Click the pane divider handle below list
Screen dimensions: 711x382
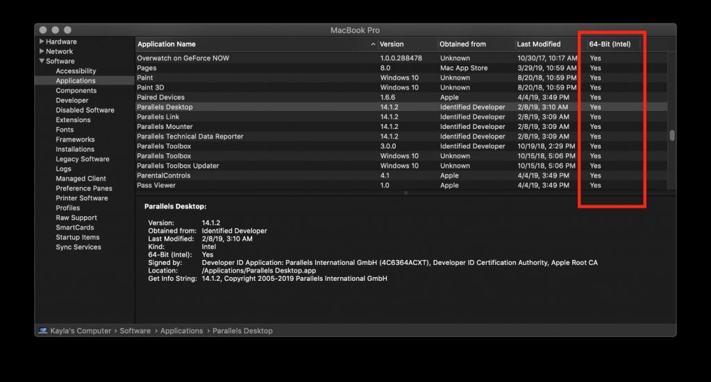pos(405,193)
